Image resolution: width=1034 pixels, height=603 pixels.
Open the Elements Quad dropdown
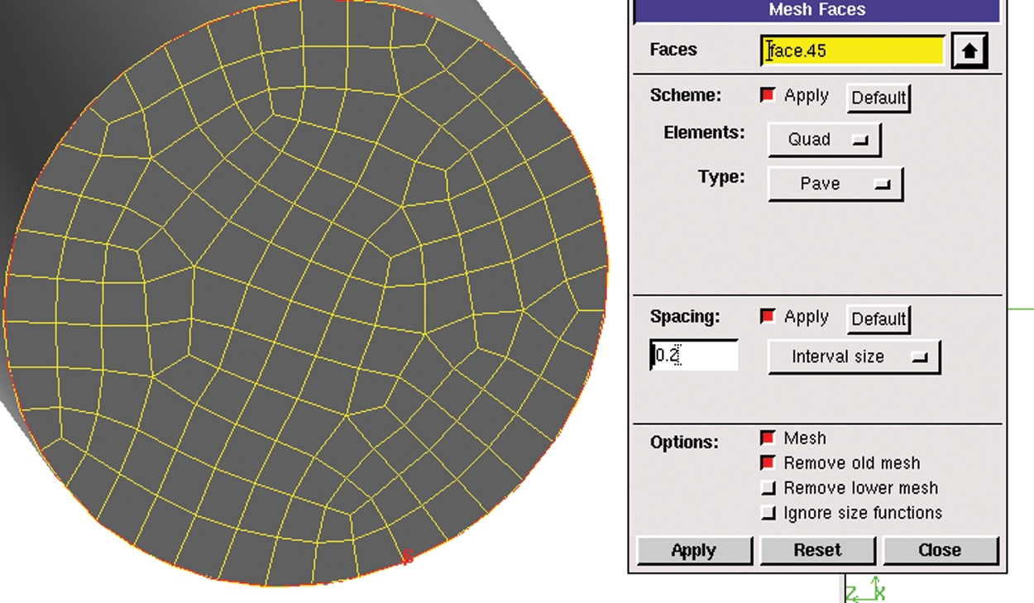[x=824, y=140]
